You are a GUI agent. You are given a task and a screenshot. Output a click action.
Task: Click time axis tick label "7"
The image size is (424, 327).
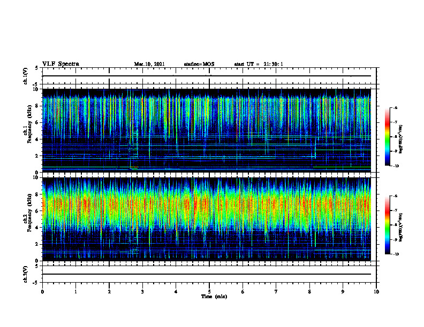tap(276, 292)
